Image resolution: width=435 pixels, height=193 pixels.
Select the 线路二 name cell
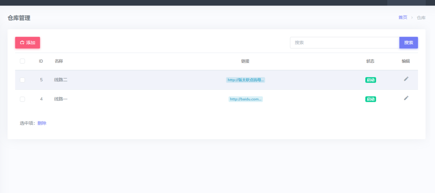pyautogui.click(x=61, y=80)
